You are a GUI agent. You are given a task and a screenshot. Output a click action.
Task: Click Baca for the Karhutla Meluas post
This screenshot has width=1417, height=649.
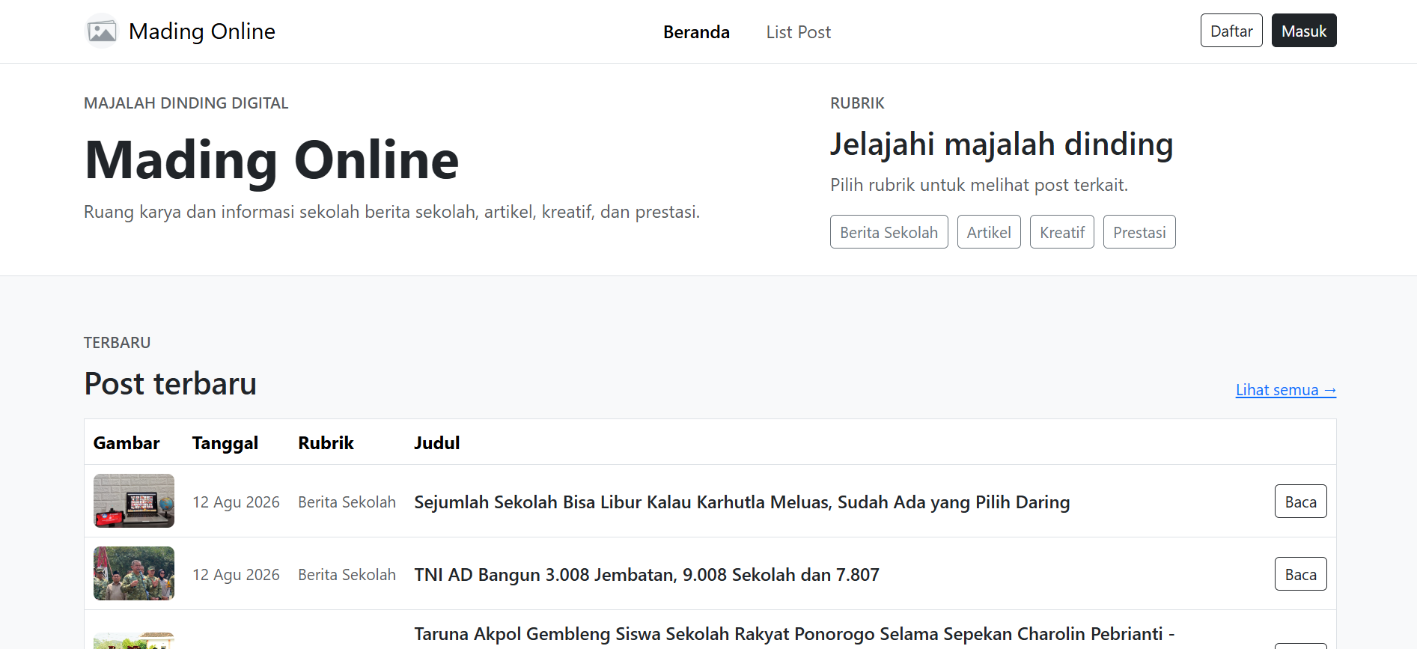point(1300,502)
